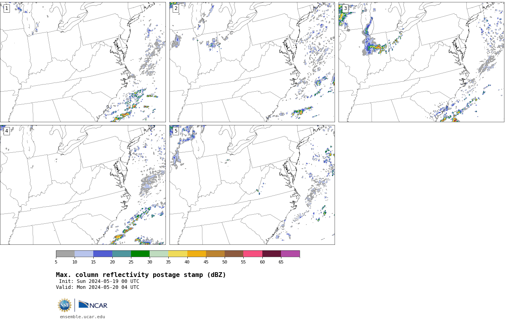Select the orange 40-45 dBZ swatch
This screenshot has width=508, height=321.
pyautogui.click(x=196, y=254)
